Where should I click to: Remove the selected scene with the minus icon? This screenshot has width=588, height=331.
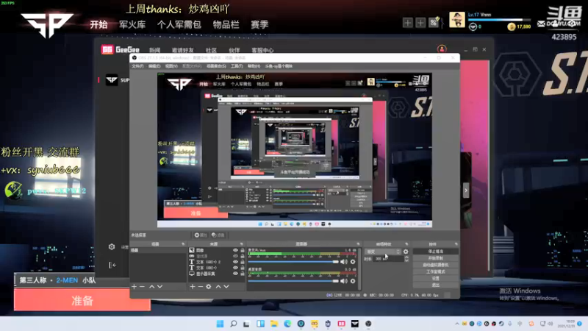[142, 286]
